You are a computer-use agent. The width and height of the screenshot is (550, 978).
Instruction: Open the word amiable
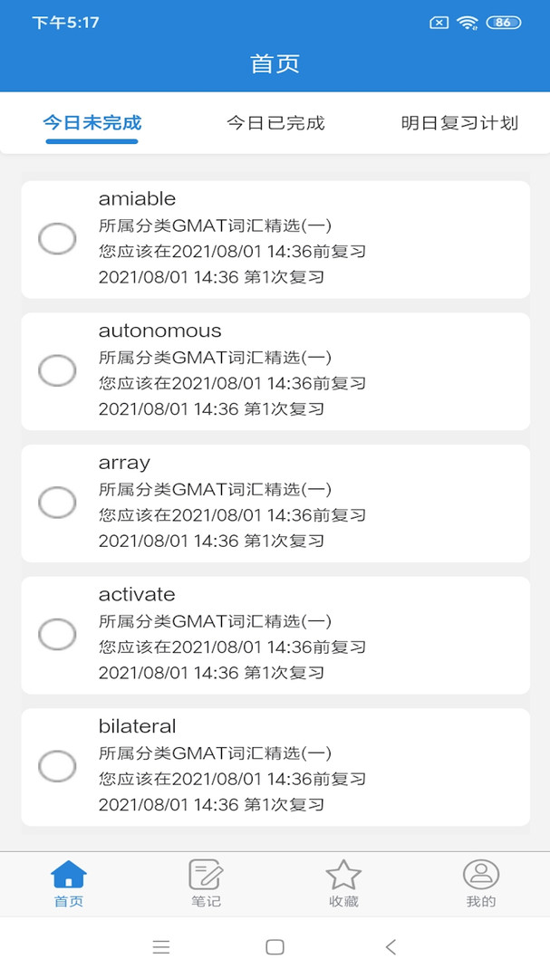click(138, 199)
